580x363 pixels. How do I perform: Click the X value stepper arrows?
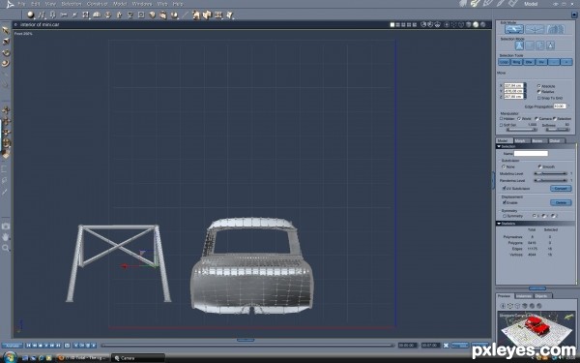tap(525, 85)
